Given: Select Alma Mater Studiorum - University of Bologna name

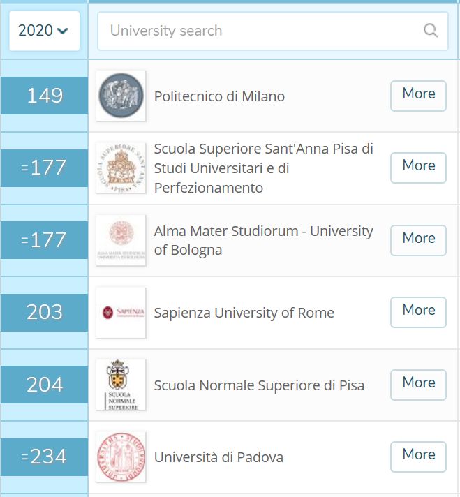Looking at the screenshot, I should [263, 241].
